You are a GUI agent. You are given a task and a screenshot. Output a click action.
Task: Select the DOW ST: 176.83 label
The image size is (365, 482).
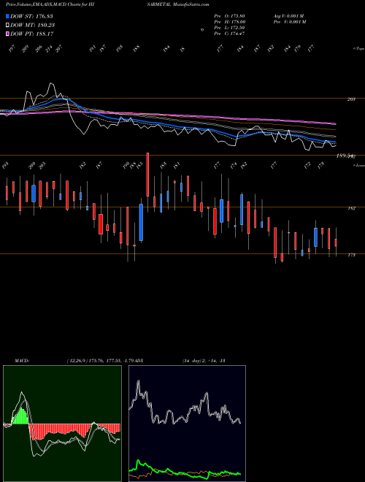pyautogui.click(x=32, y=16)
